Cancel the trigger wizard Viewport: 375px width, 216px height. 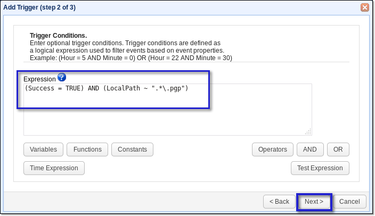coord(349,202)
